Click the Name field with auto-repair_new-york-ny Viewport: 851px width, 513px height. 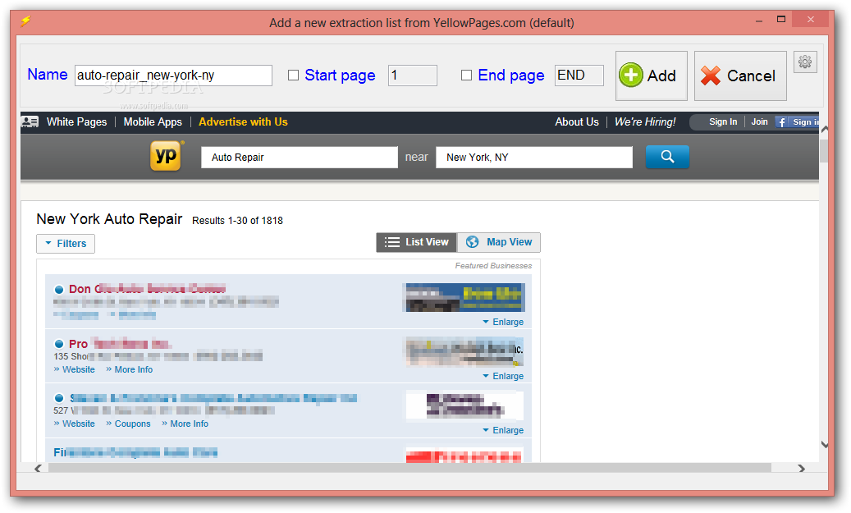(173, 76)
